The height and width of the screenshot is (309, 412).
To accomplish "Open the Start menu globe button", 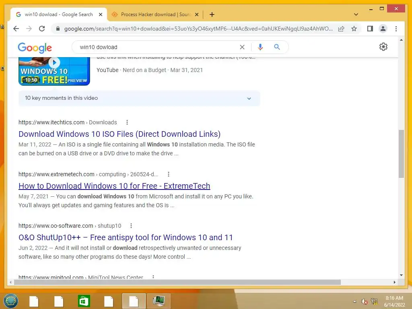I will (11, 301).
